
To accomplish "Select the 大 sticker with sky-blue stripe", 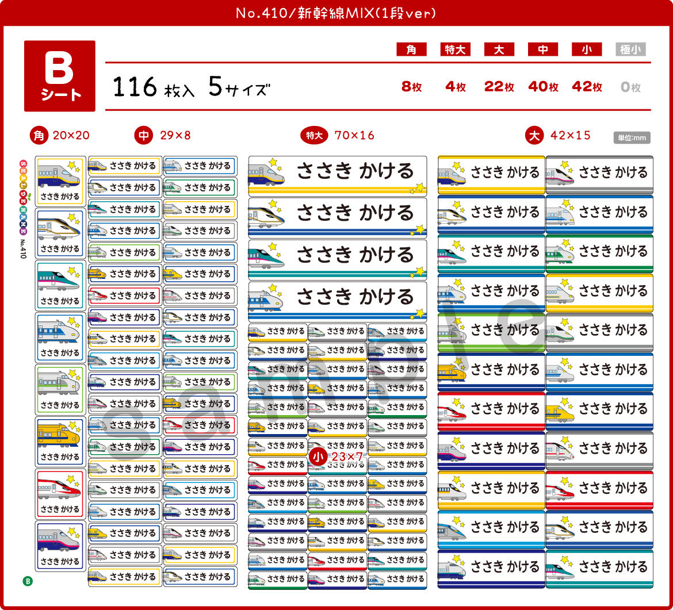I will coord(491,530).
